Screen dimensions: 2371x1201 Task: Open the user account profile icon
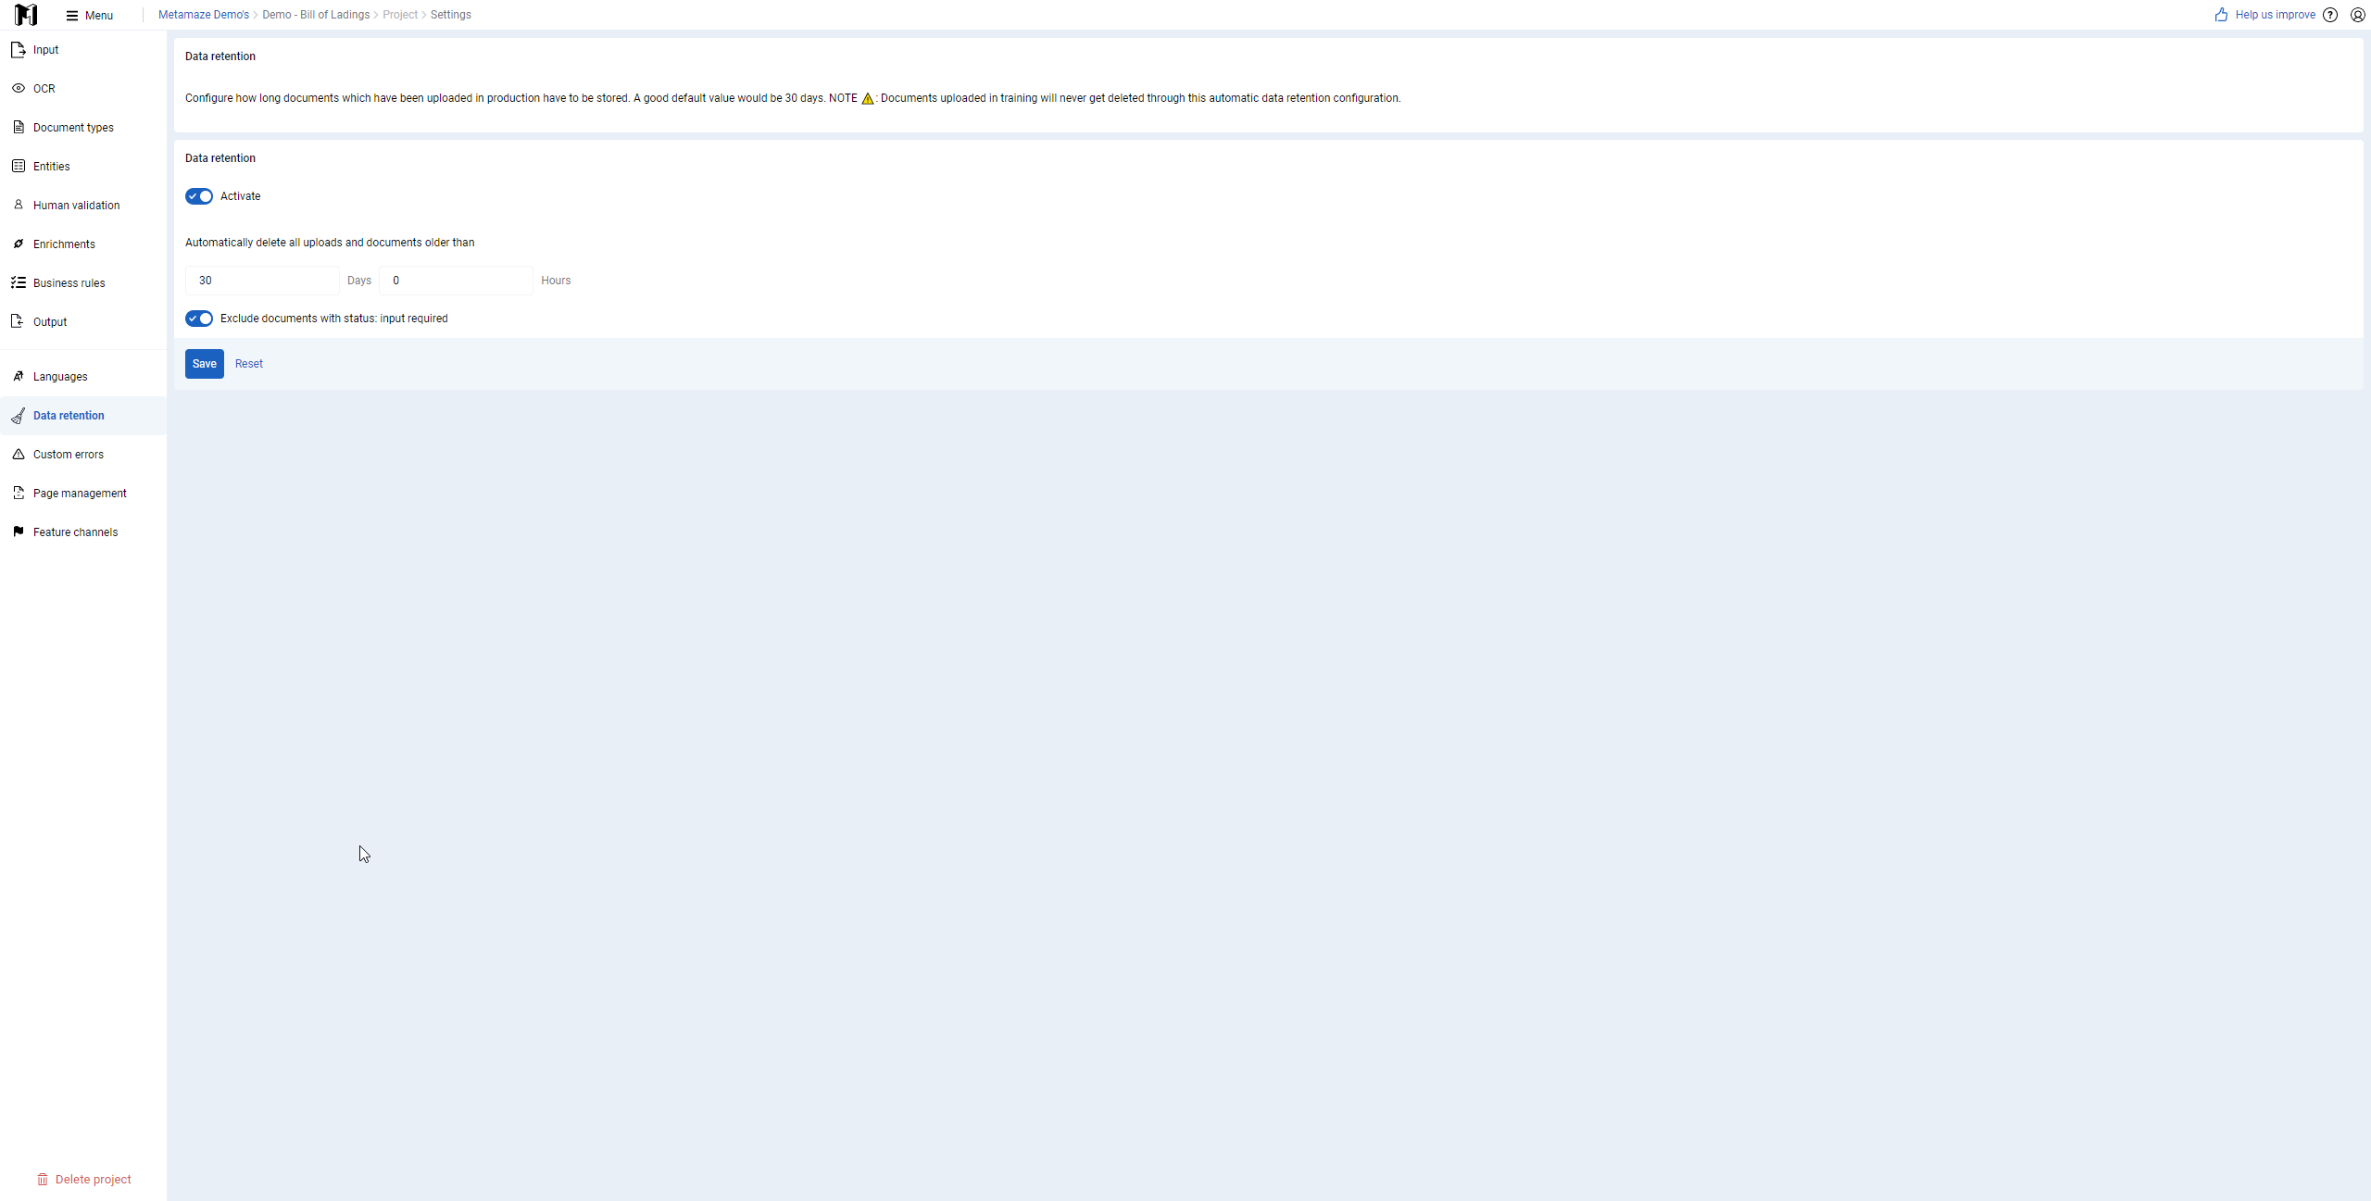2358,15
